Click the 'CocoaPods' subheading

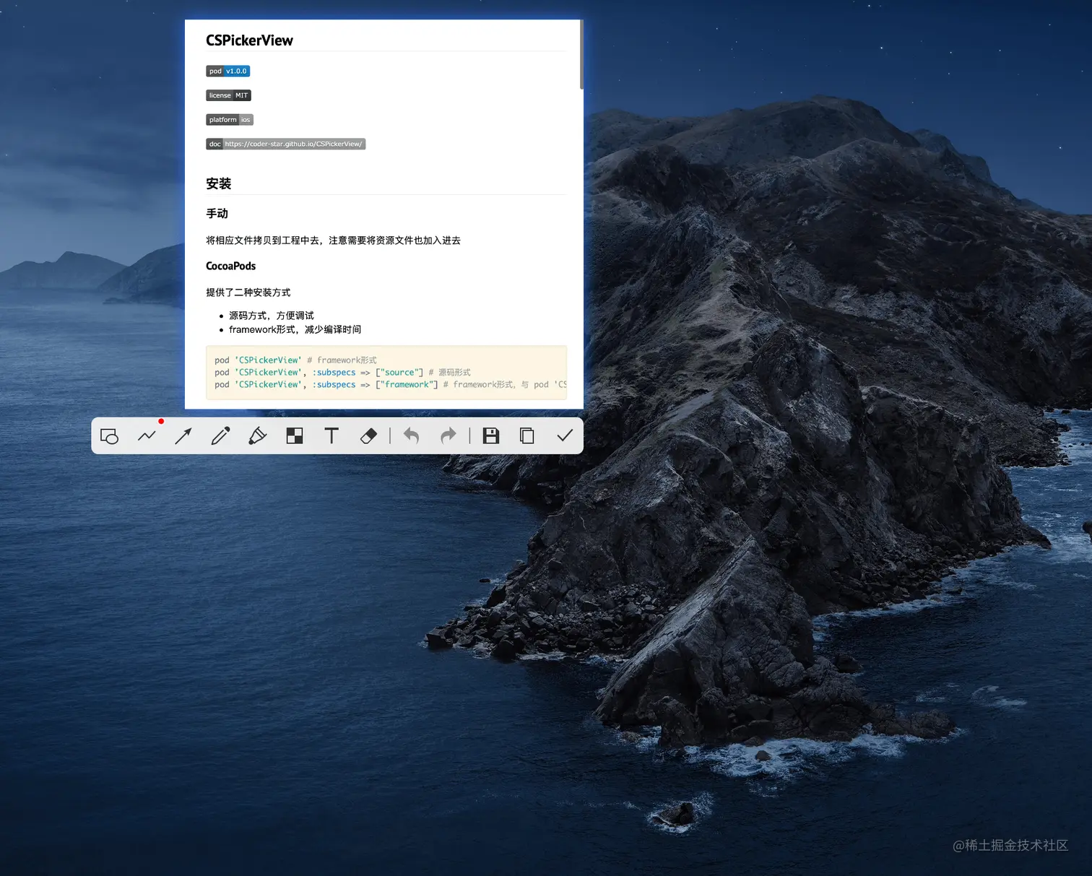(231, 266)
